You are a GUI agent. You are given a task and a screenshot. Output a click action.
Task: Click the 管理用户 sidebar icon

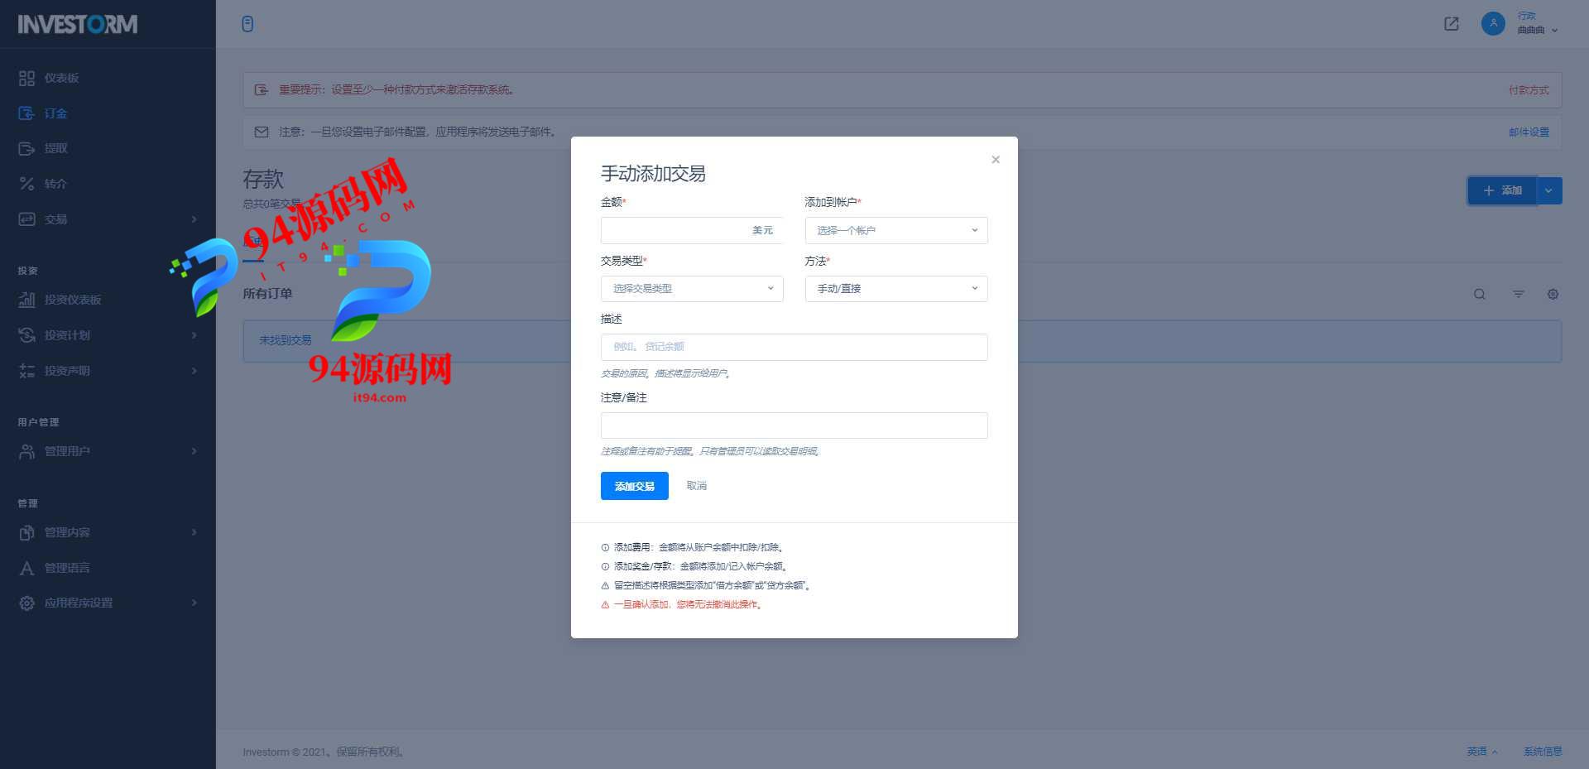pos(27,451)
